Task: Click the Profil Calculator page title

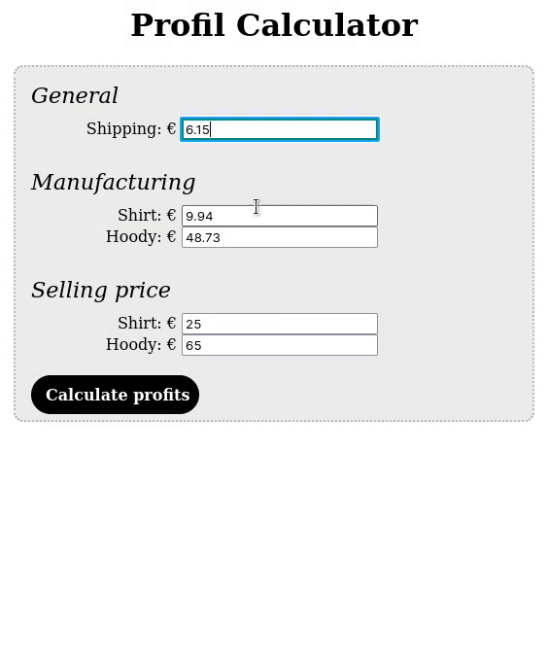Action: (x=274, y=25)
